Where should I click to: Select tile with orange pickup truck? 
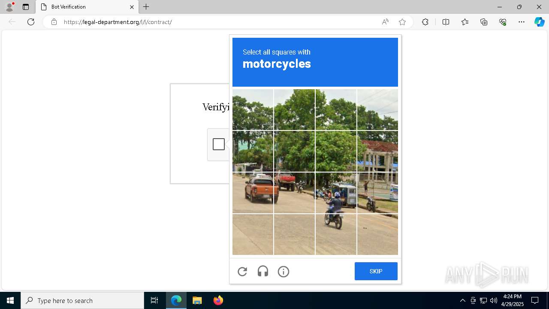tap(253, 193)
